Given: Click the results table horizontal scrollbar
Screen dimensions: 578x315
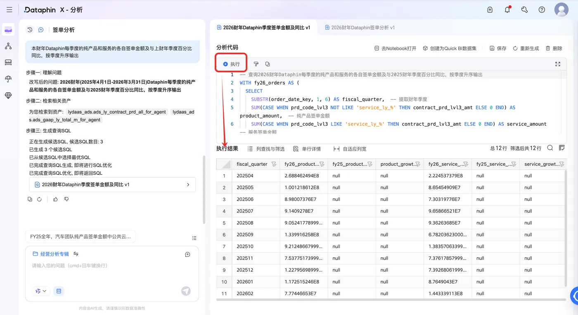Looking at the screenshot, I should [x=391, y=300].
